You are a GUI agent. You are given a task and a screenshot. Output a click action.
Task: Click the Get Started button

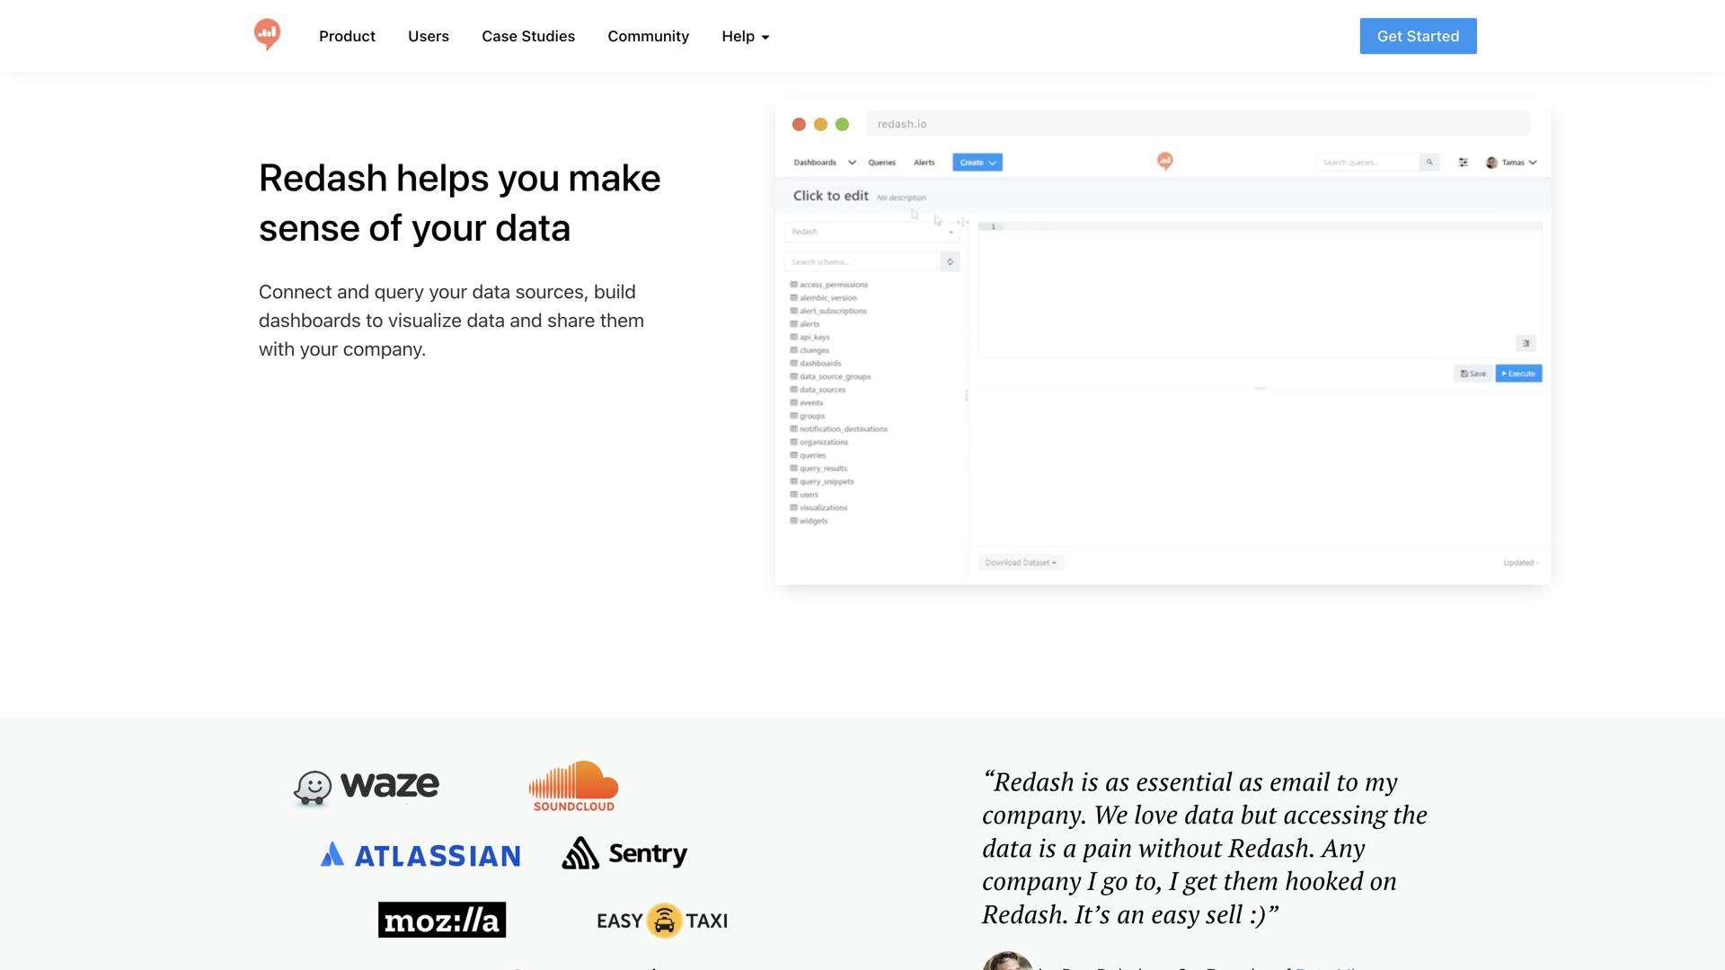[1417, 36]
